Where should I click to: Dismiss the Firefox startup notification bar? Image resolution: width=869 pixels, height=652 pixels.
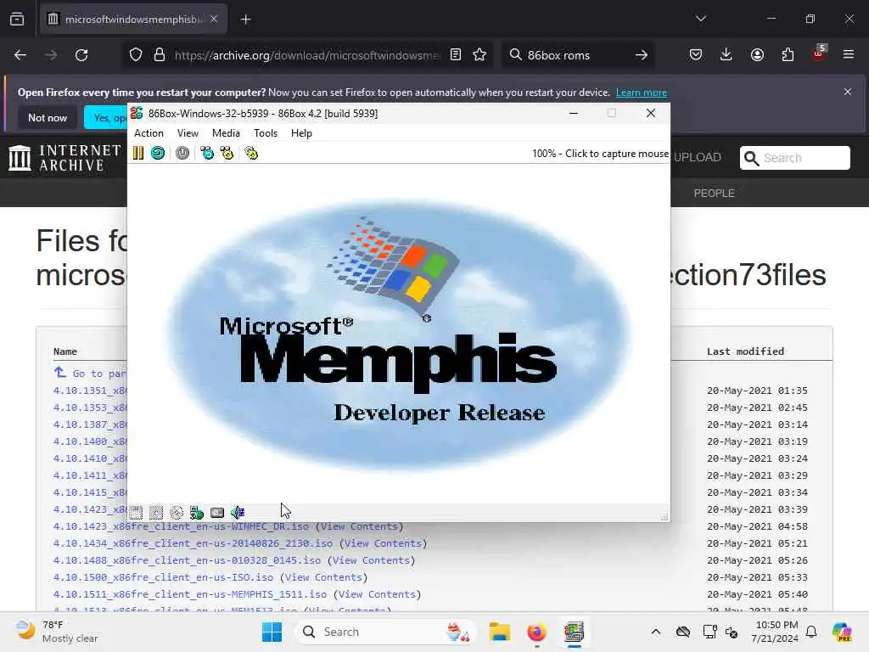click(848, 92)
